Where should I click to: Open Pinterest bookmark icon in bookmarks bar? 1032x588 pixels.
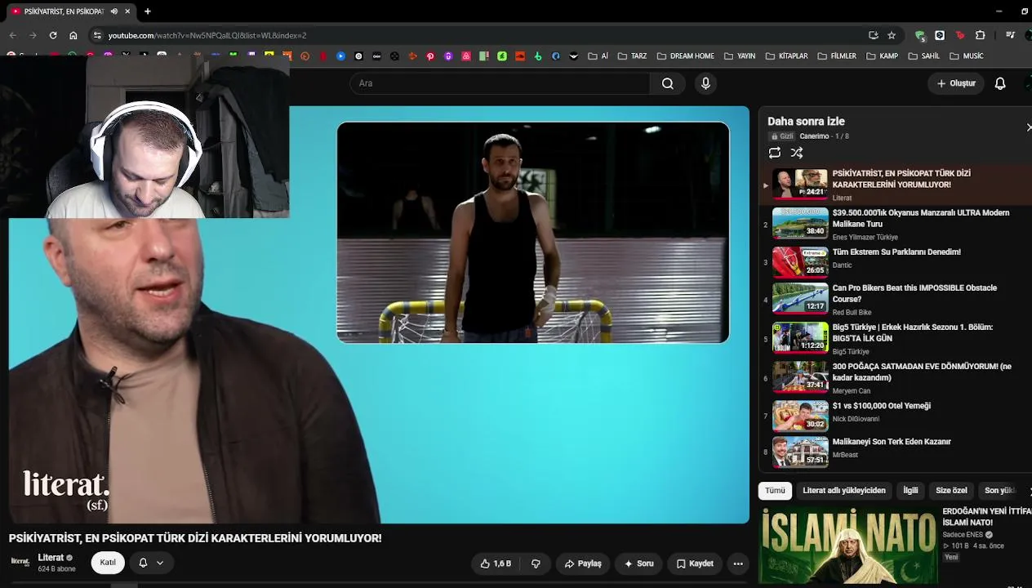coord(430,56)
